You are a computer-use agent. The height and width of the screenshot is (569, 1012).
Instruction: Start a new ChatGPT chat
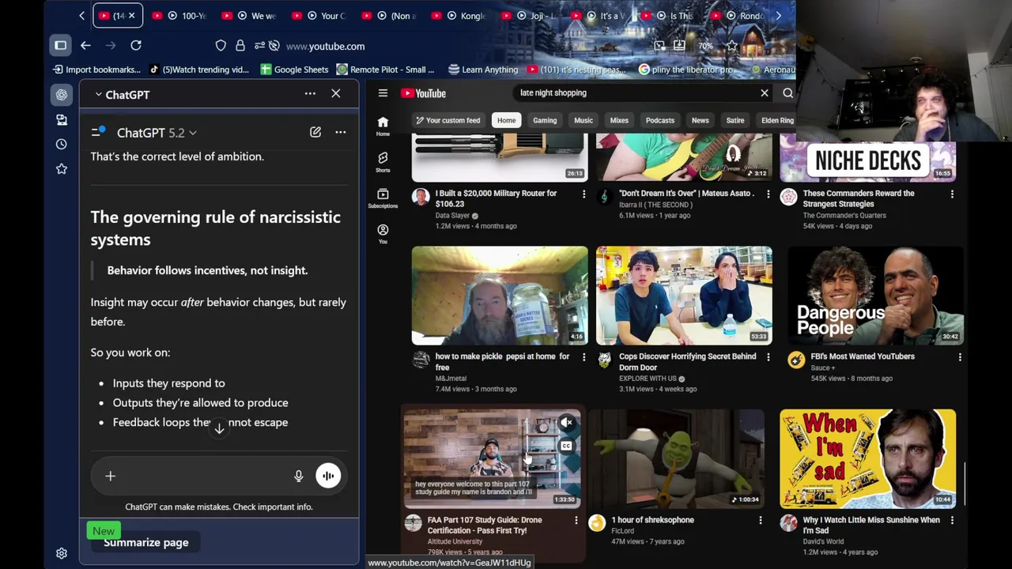pos(315,132)
